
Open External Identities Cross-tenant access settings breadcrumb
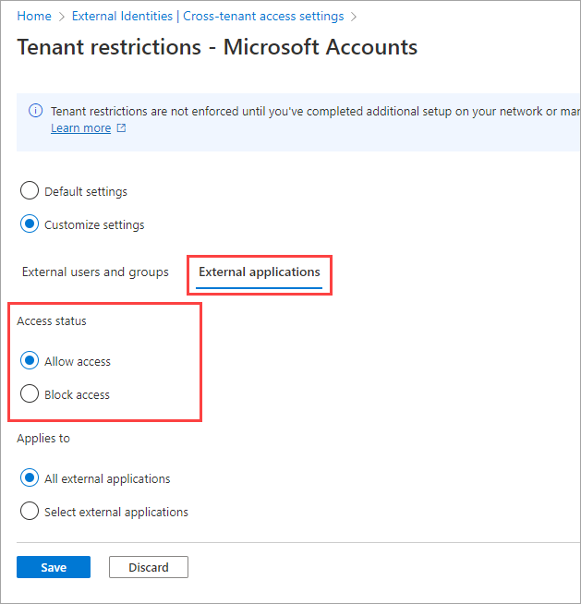click(208, 17)
